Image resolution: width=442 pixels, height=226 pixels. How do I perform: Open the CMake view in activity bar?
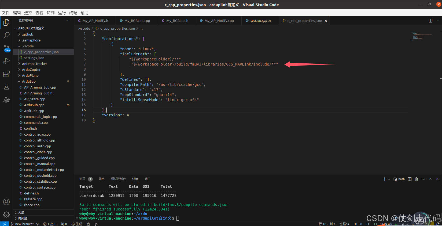(x=6, y=100)
